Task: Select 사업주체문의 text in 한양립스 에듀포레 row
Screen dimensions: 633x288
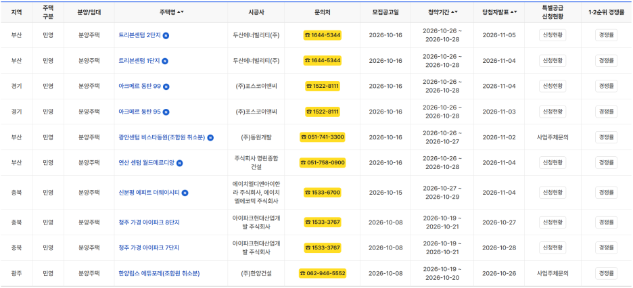Action: point(553,273)
